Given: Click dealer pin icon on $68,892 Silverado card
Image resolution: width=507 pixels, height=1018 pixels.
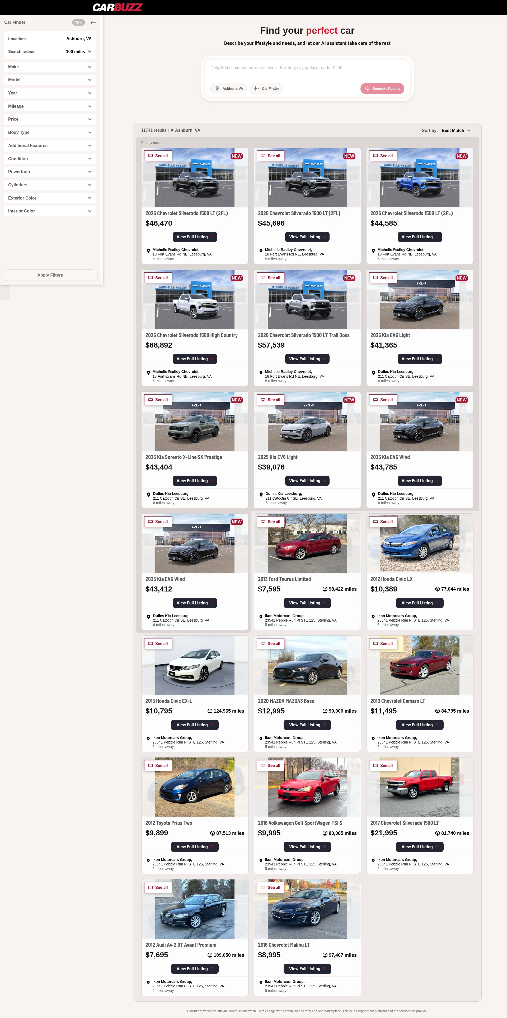Looking at the screenshot, I should 148,373.
